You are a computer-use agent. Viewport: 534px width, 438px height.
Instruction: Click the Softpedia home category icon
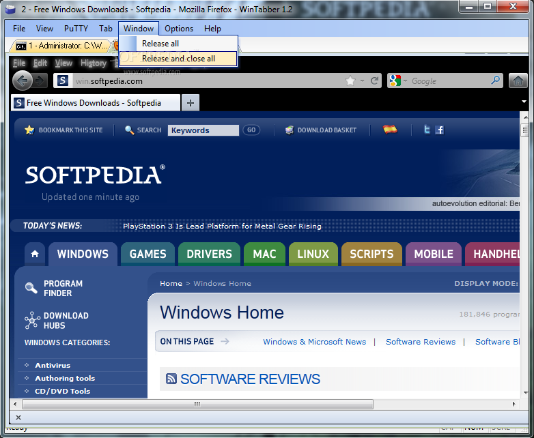pos(35,254)
